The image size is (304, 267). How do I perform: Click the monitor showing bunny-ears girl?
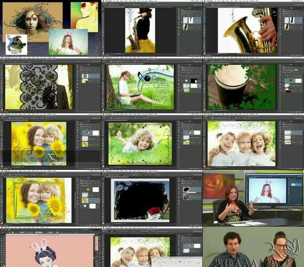point(266,191)
